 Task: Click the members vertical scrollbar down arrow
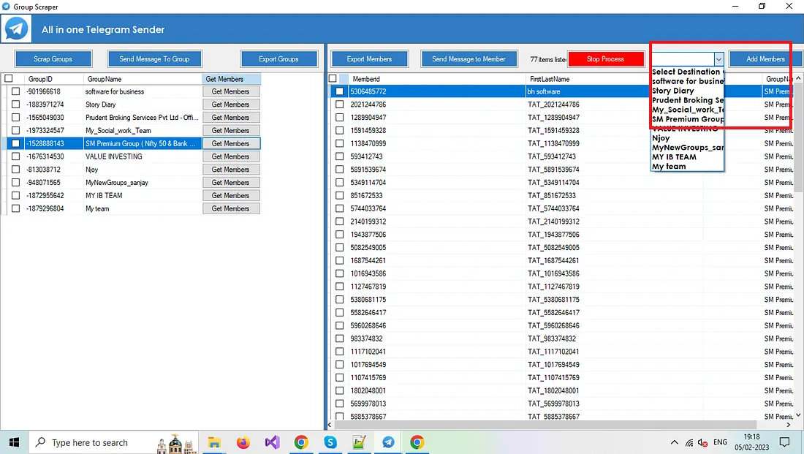pyautogui.click(x=798, y=415)
